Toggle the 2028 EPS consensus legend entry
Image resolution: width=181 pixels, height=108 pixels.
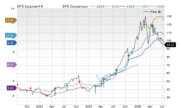[x=157, y=7]
